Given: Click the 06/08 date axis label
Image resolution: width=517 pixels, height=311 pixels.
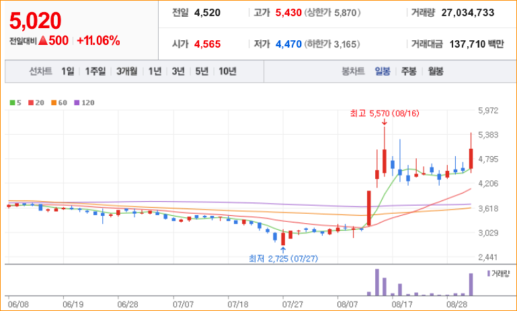Looking at the screenshot, I should [x=18, y=304].
